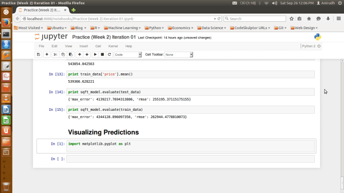The width and height of the screenshot is (344, 193).
Task: Open a new tab with the plus button
Action: click(73, 10)
